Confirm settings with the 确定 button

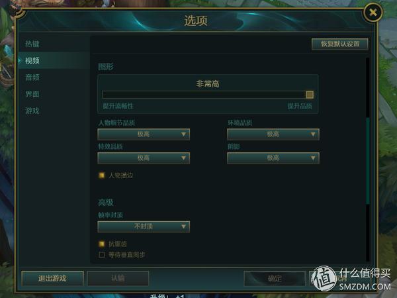click(x=275, y=278)
